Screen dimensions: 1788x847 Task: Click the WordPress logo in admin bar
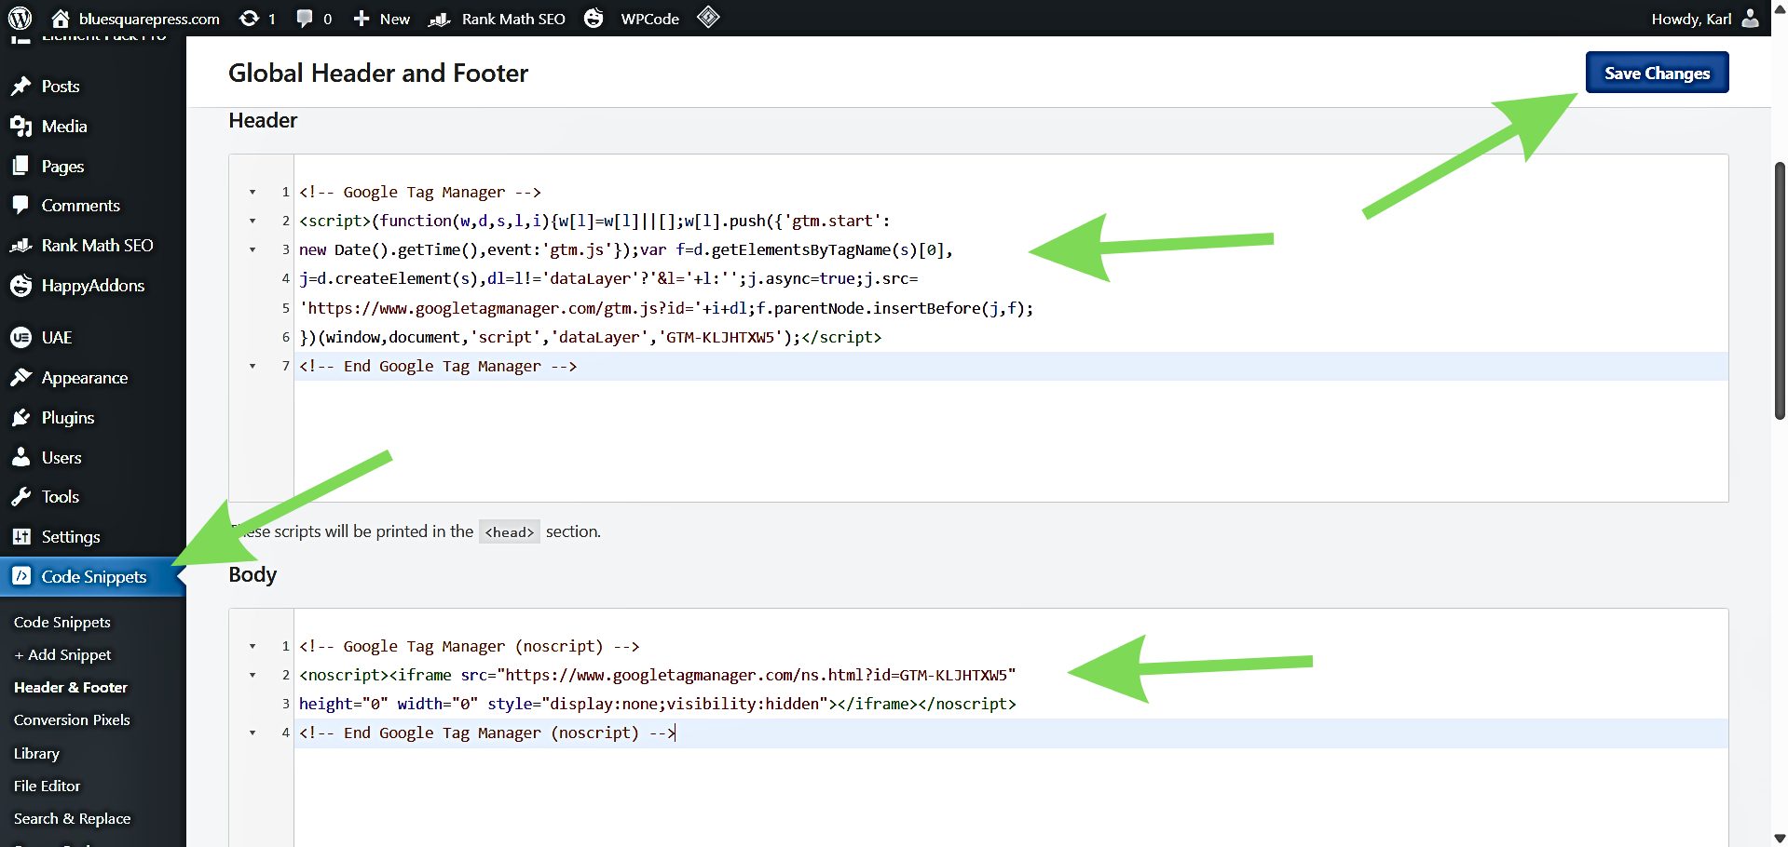click(20, 18)
